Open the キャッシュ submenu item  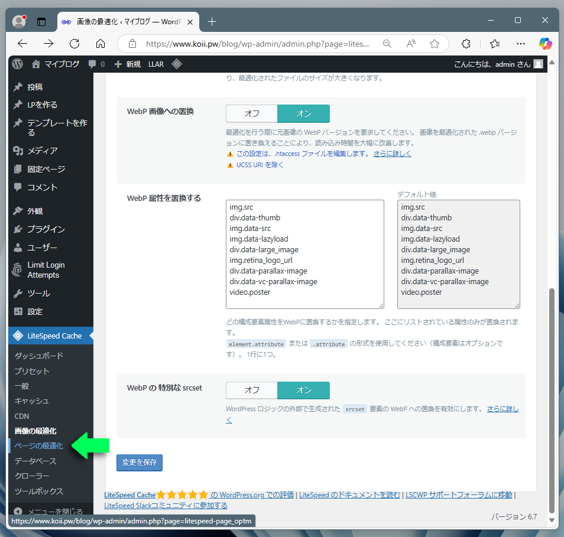pos(32,401)
